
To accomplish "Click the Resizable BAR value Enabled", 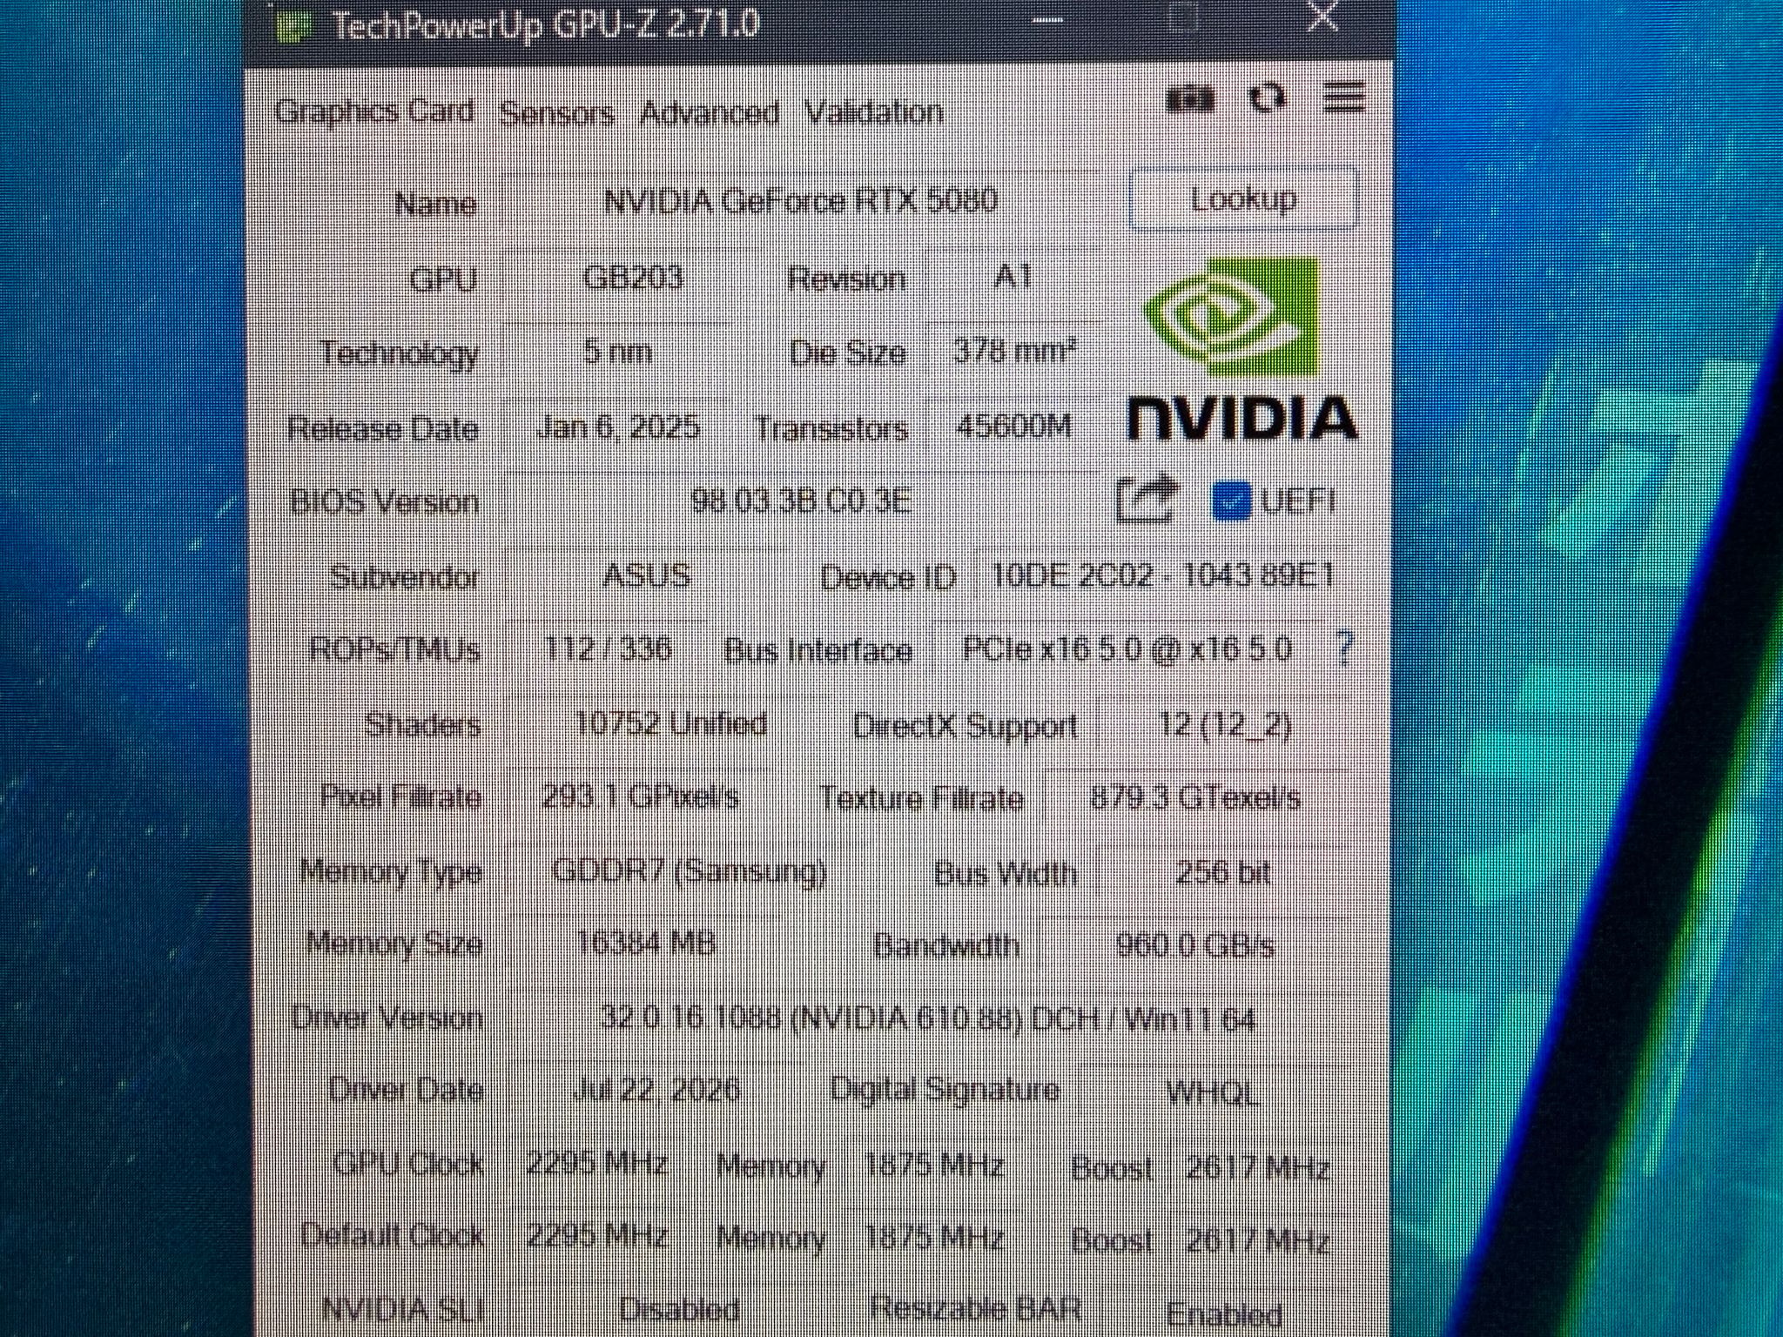I will [x=1223, y=1314].
